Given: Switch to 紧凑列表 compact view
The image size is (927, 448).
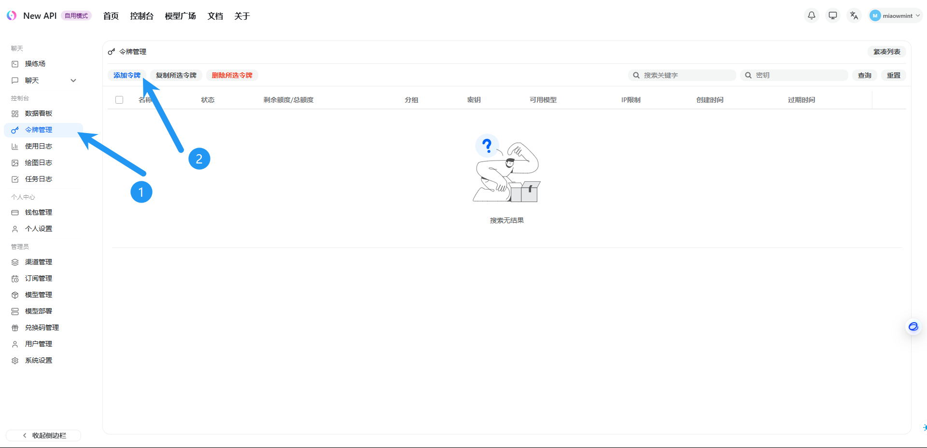Looking at the screenshot, I should pos(886,52).
